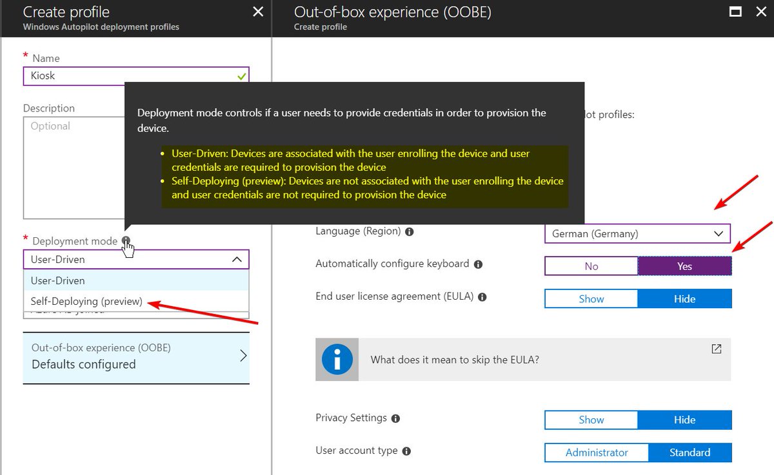Screen dimensions: 774x475
Task: Select Self-Deploying (preview) option
Action: pos(136,301)
